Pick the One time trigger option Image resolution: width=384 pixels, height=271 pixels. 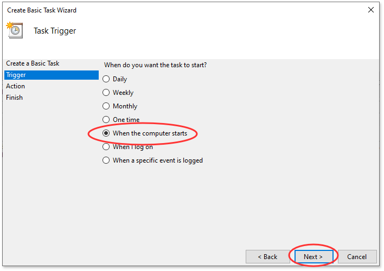(106, 120)
